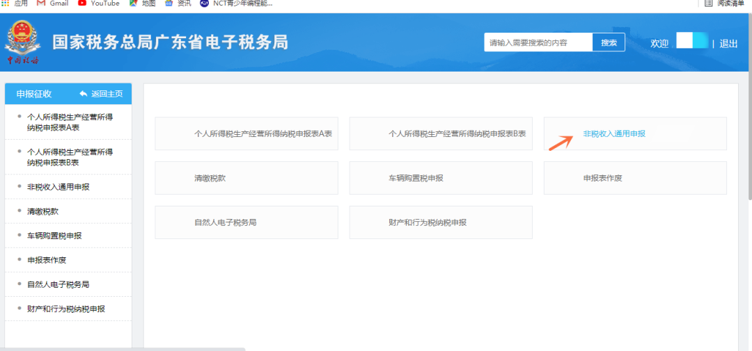Open the 个人所得税生产经营所得纳税申报表A表 card
The image size is (752, 351).
coord(246,133)
